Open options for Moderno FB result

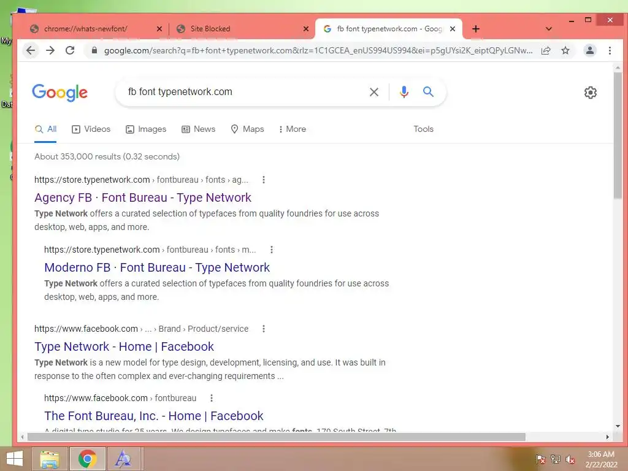point(272,250)
